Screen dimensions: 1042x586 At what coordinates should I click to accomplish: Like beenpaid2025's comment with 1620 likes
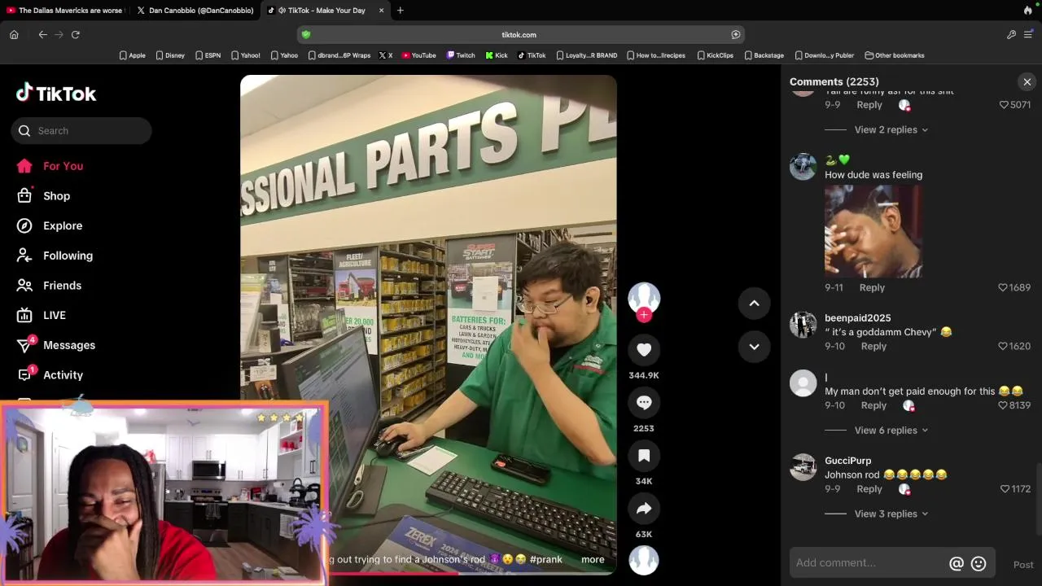[1003, 347]
